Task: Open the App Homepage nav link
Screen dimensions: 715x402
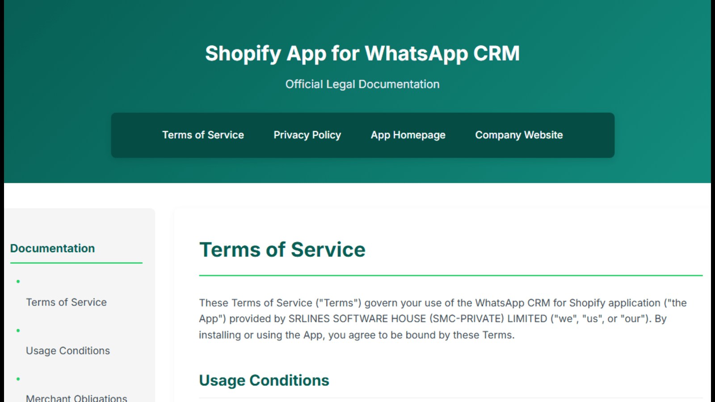Action: [x=408, y=135]
